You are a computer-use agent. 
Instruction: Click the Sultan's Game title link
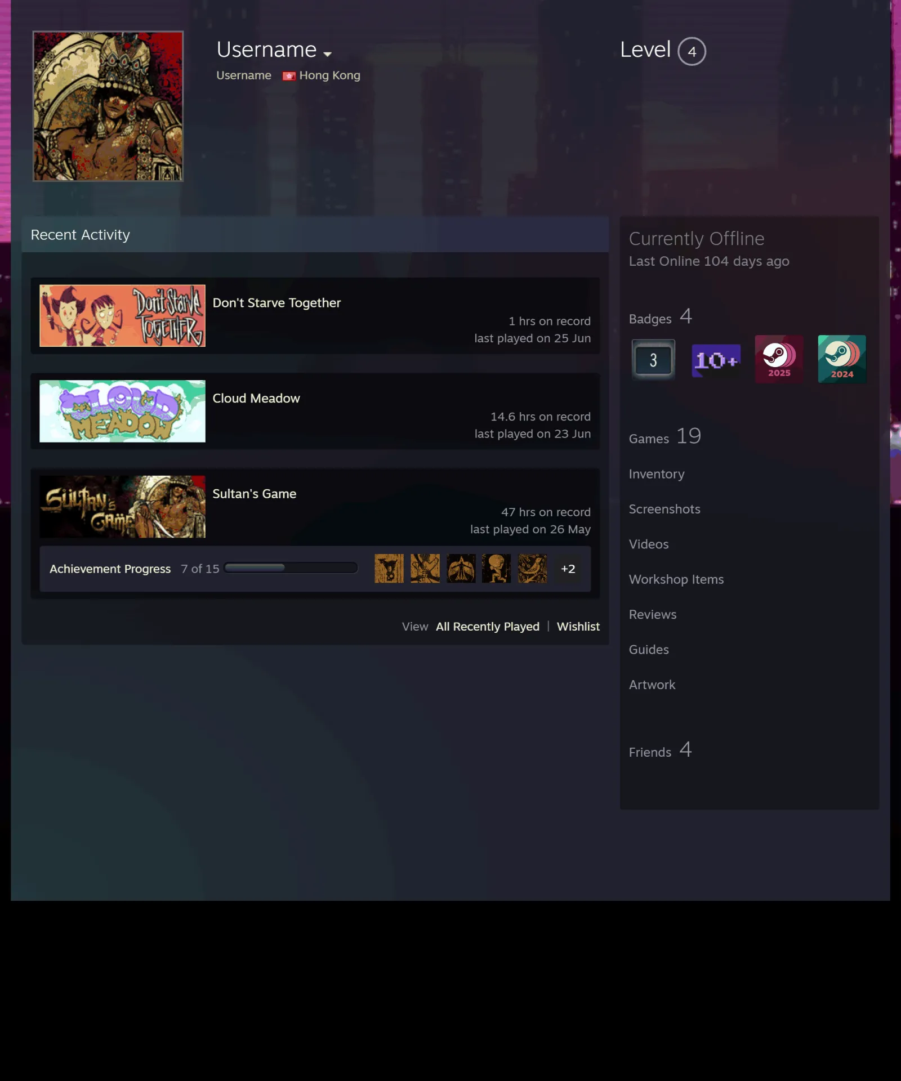(254, 494)
